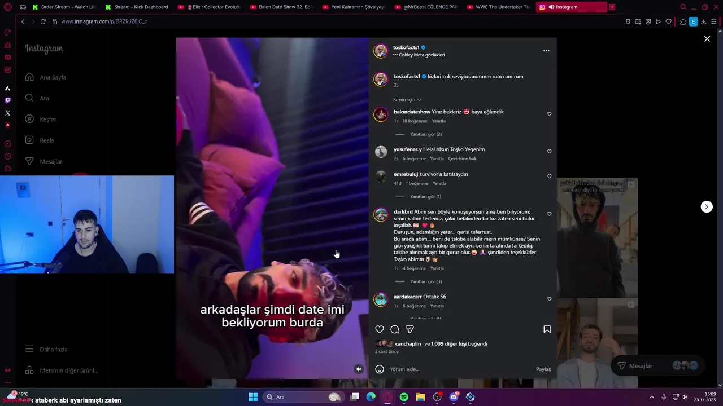
Task: Reply to aardakacarr's comment
Action: pos(437,306)
